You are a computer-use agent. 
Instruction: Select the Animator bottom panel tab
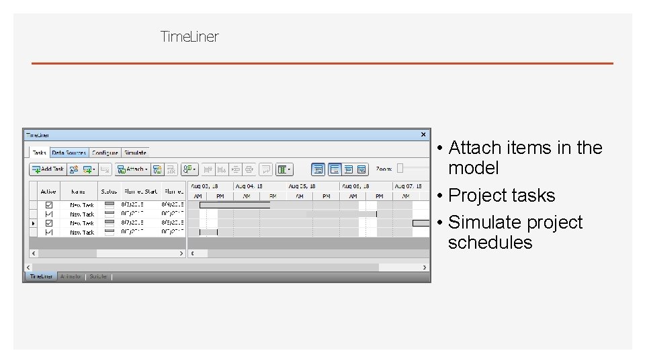point(71,276)
